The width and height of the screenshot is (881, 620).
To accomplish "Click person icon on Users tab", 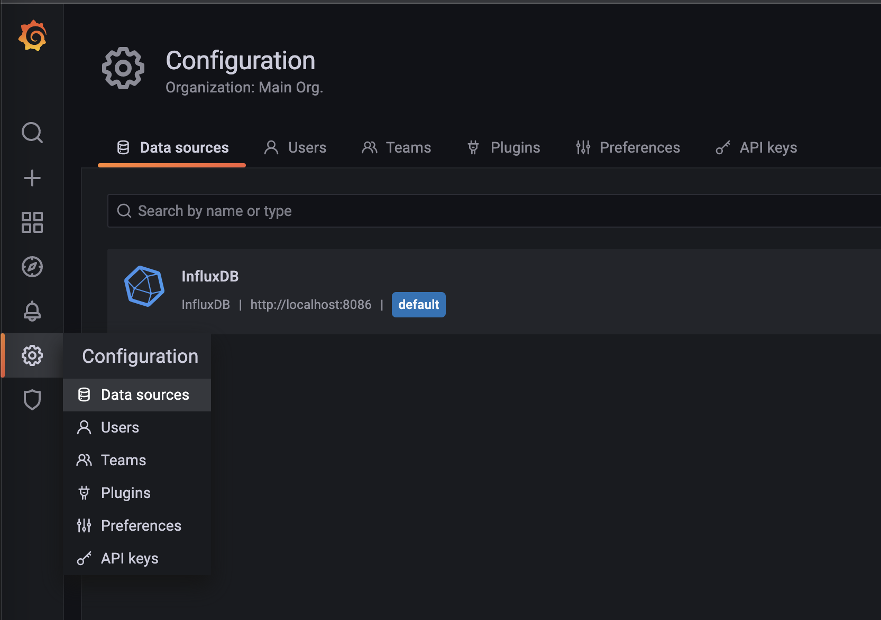I will pos(271,147).
